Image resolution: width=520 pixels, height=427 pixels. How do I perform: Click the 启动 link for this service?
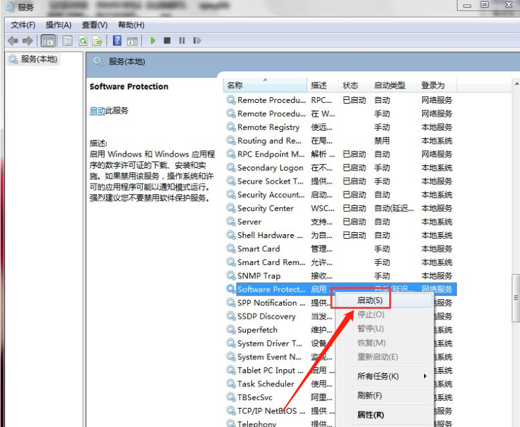point(97,111)
